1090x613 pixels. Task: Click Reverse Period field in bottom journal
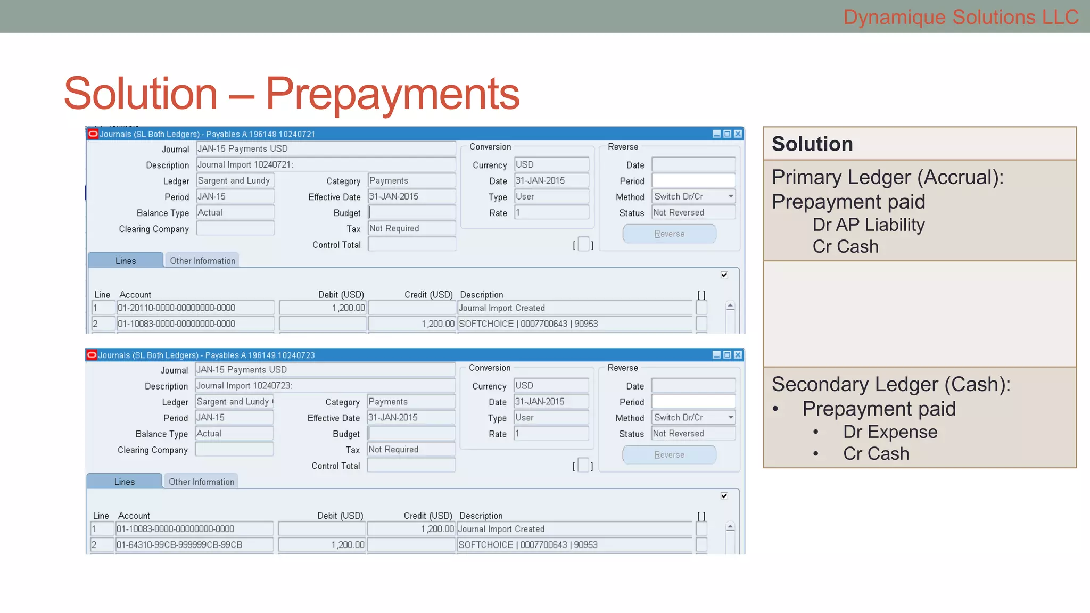pos(693,402)
